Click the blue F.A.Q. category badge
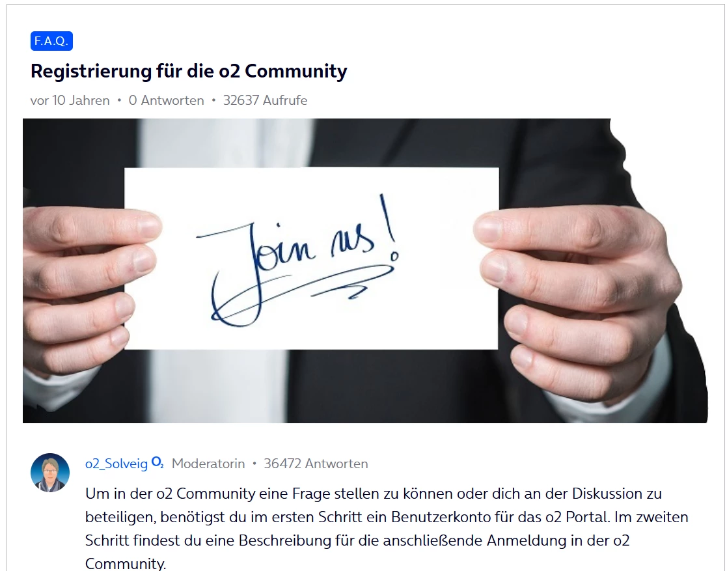The width and height of the screenshot is (727, 571). click(x=51, y=41)
